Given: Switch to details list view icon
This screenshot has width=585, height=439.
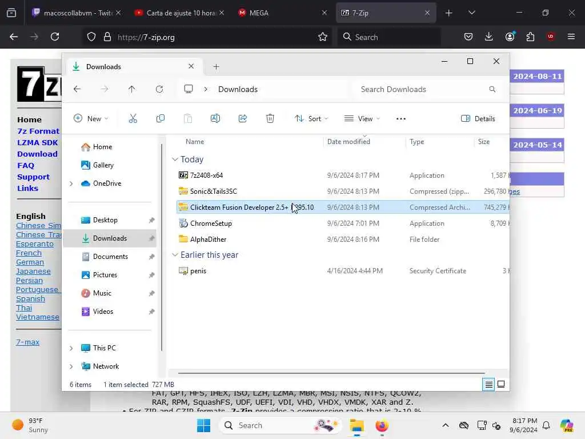Looking at the screenshot, I should tap(489, 384).
